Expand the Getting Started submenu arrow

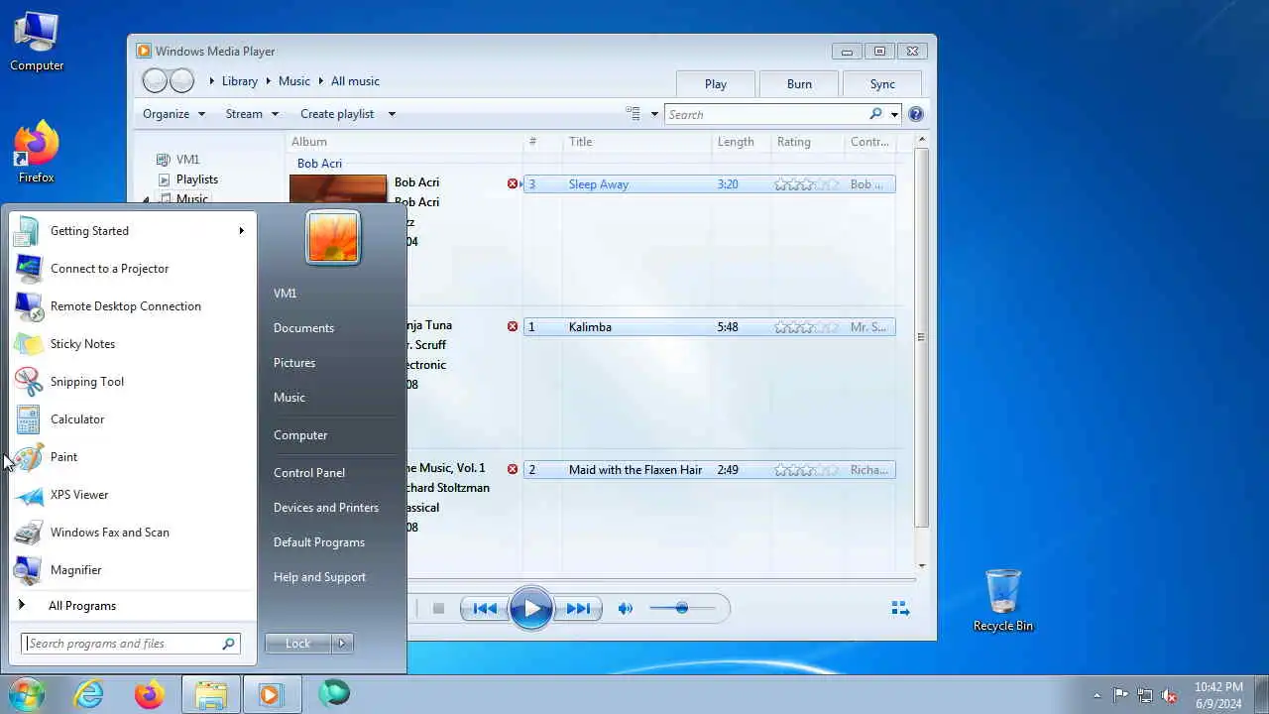point(241,231)
